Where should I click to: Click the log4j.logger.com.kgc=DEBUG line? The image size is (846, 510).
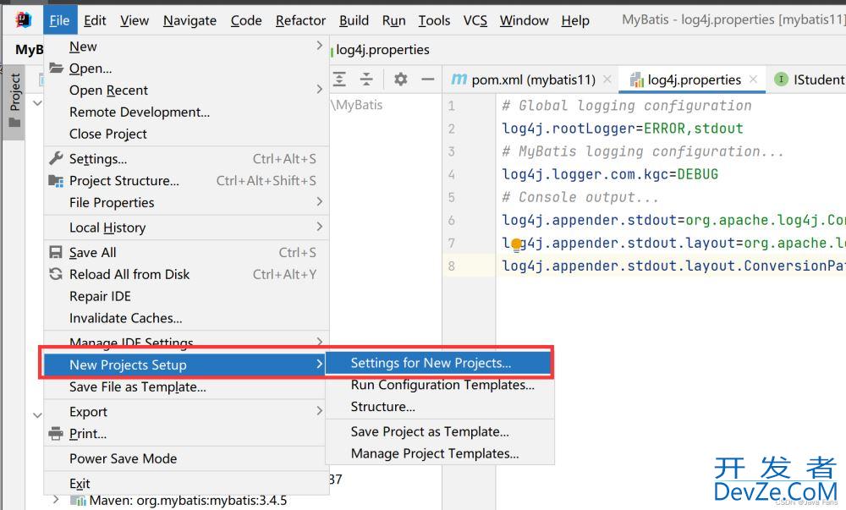610,174
